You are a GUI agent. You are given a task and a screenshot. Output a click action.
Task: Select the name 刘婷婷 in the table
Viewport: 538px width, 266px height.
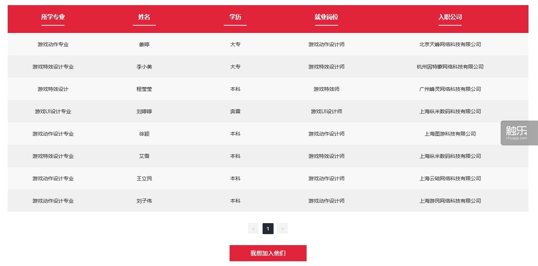(144, 111)
